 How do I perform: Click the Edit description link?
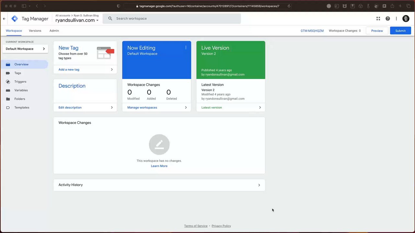70,107
